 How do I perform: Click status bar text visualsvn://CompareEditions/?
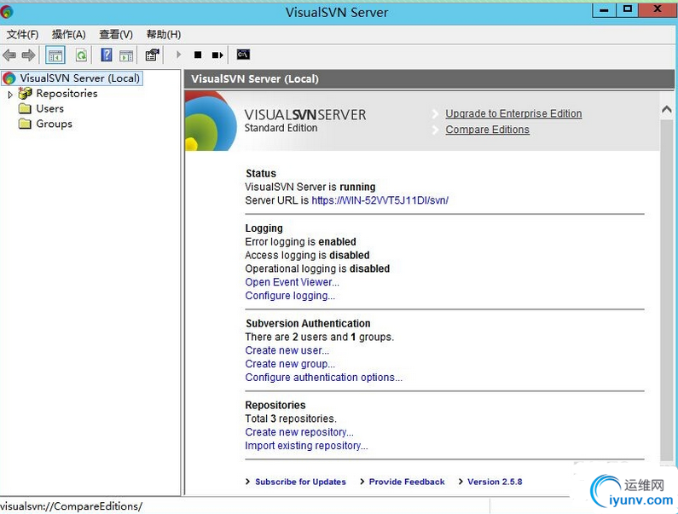pos(71,506)
